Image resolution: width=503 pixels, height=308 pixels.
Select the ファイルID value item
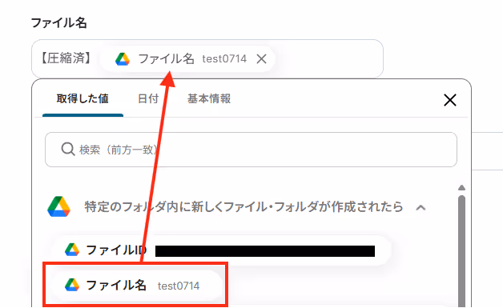tap(221, 250)
